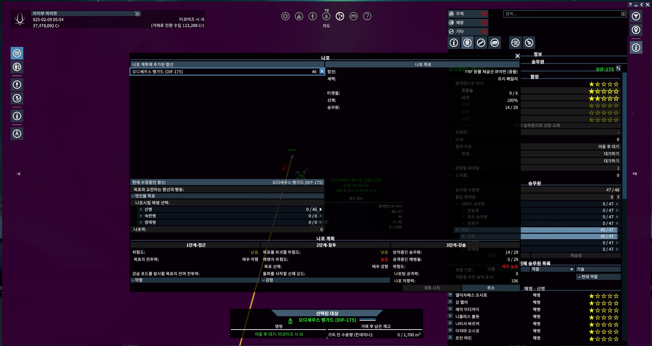This screenshot has width=652, height=346.
Task: Click the info icon in the right sidebar
Action: [x=636, y=47]
